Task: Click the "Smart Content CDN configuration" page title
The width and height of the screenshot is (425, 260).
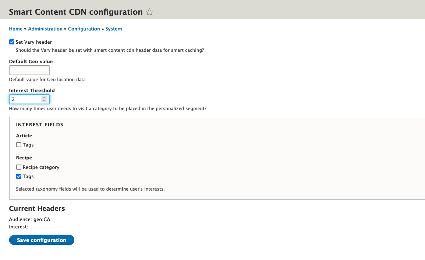Action: coord(75,12)
